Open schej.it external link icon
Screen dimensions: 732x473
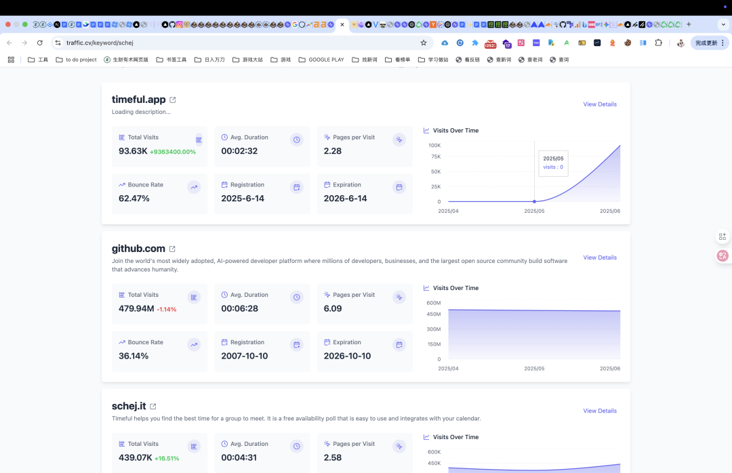(x=152, y=406)
